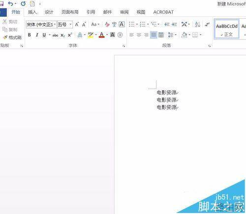246x214 pixels.
Task: Decrease font size with shrink font icon
Action: tap(84, 25)
